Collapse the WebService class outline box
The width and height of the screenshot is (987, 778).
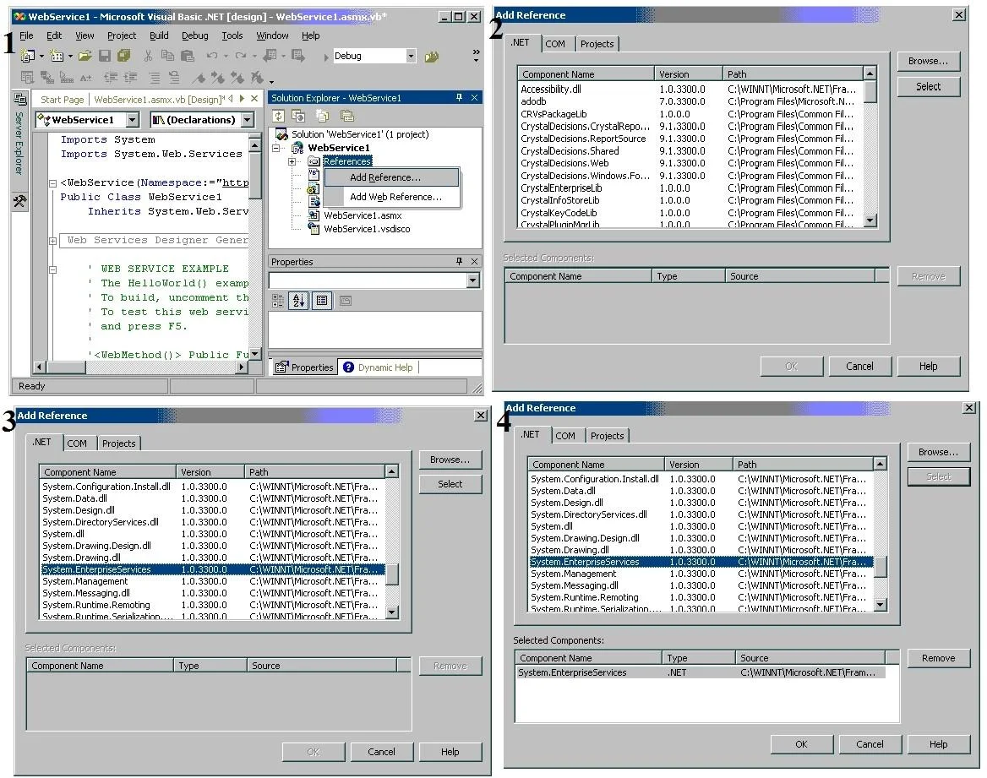[53, 184]
